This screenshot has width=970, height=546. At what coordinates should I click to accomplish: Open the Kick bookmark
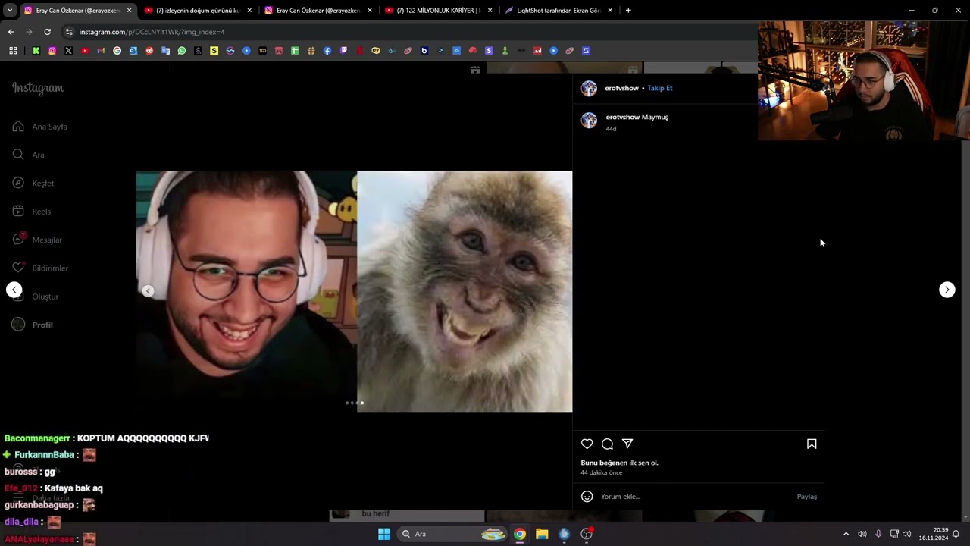36,51
